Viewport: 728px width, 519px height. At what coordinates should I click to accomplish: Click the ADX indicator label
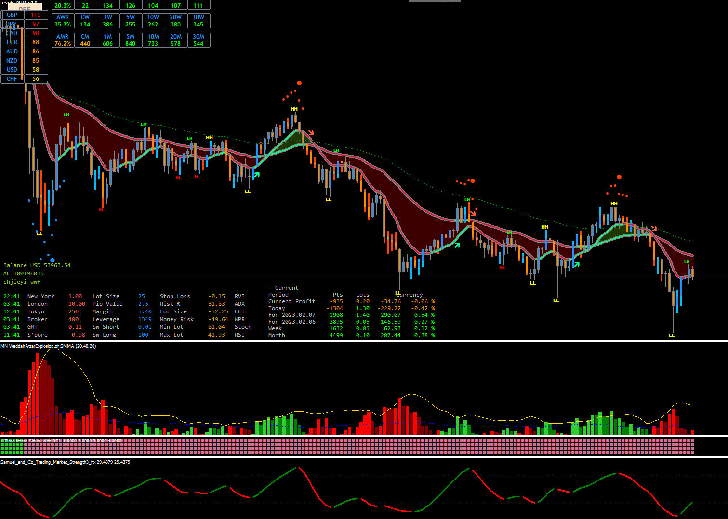(239, 304)
